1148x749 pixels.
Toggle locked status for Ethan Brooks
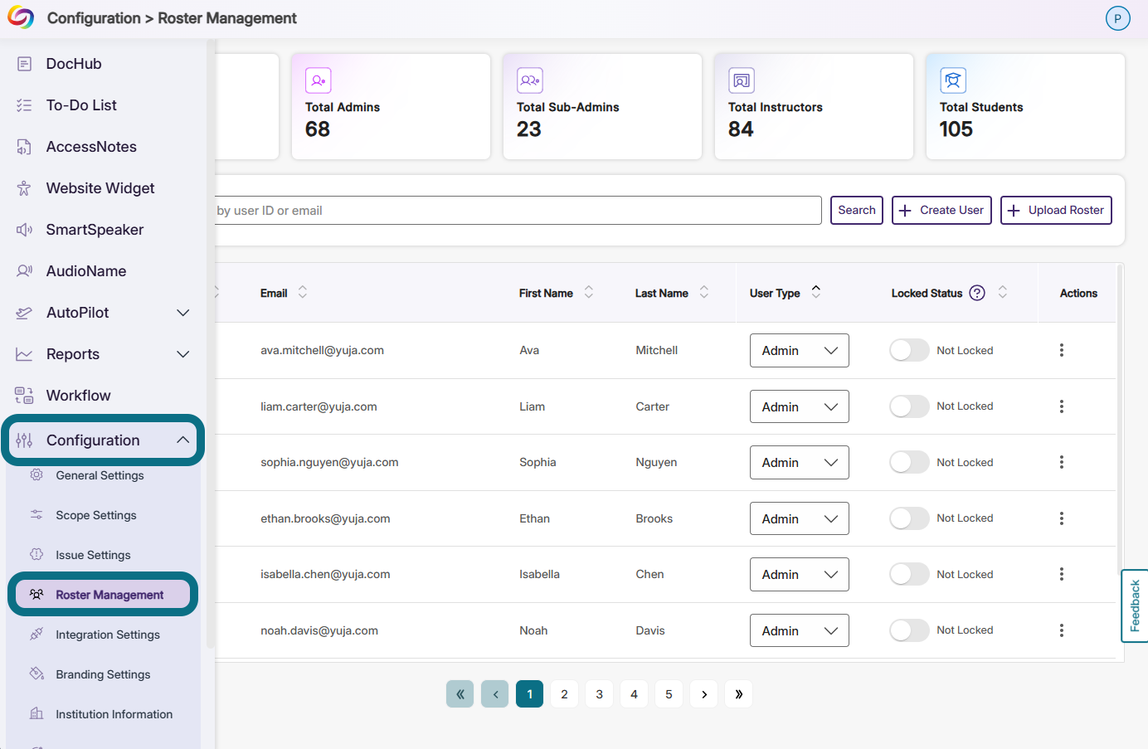tap(909, 518)
